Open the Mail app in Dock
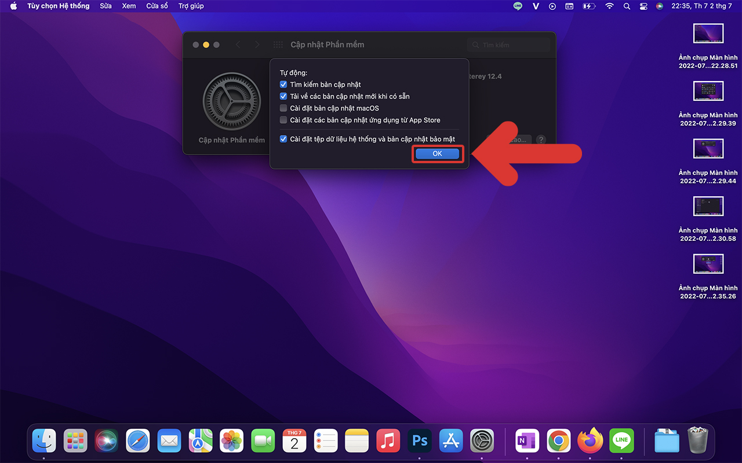This screenshot has width=742, height=463. (x=169, y=440)
